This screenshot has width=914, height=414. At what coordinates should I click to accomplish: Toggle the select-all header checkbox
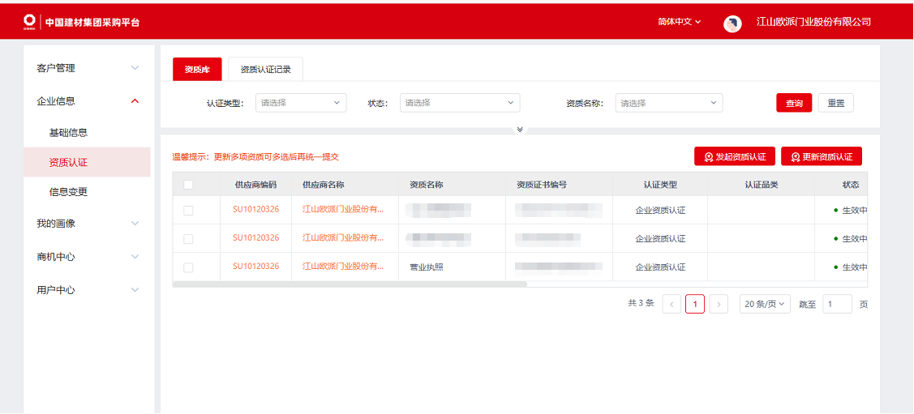point(188,185)
